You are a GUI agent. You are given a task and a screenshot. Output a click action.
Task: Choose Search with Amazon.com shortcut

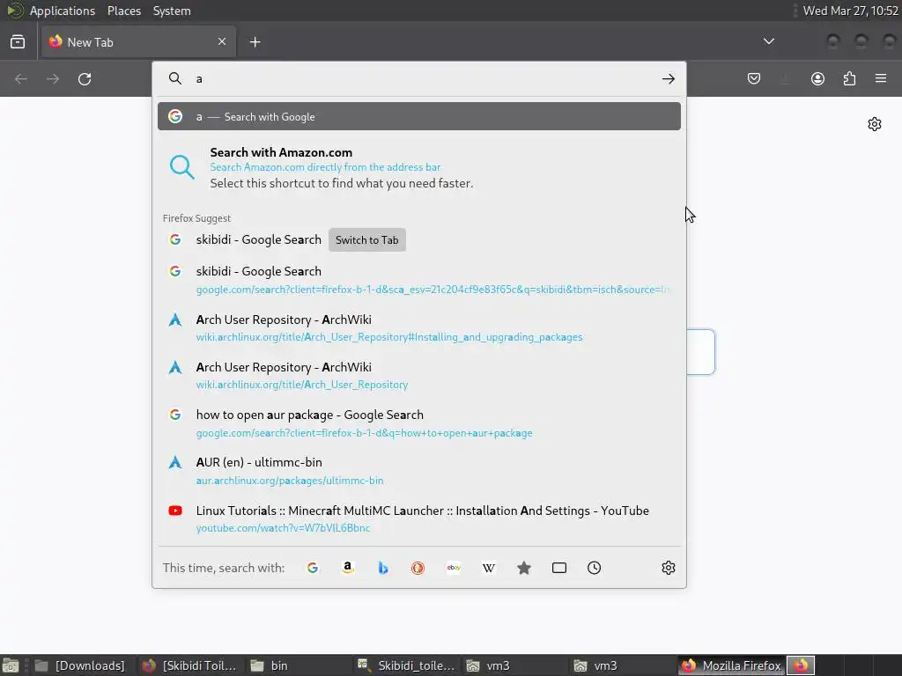(x=418, y=168)
